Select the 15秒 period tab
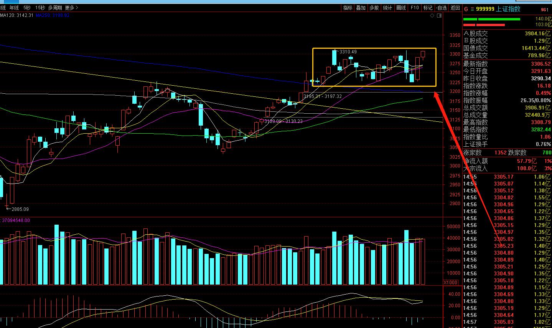 click(x=40, y=8)
